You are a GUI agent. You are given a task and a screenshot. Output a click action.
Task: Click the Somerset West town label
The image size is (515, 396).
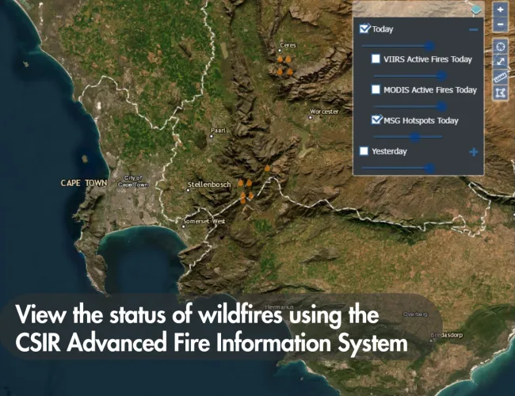204,221
